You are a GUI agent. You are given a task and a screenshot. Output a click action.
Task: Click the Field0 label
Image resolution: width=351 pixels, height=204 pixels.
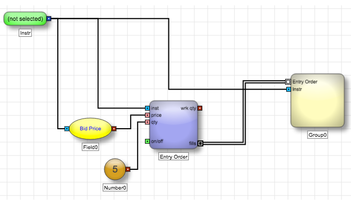click(90, 147)
